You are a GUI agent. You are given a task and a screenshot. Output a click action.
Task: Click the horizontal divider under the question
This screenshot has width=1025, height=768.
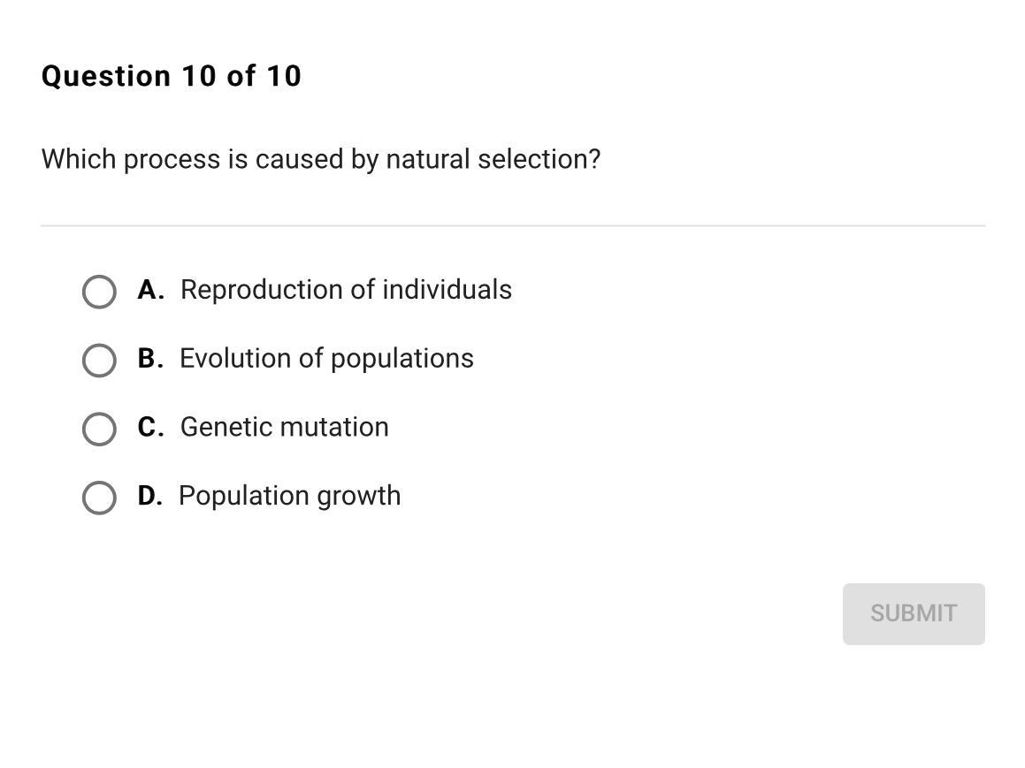pos(513,225)
